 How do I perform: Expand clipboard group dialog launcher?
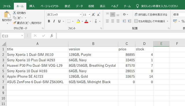[42, 28]
